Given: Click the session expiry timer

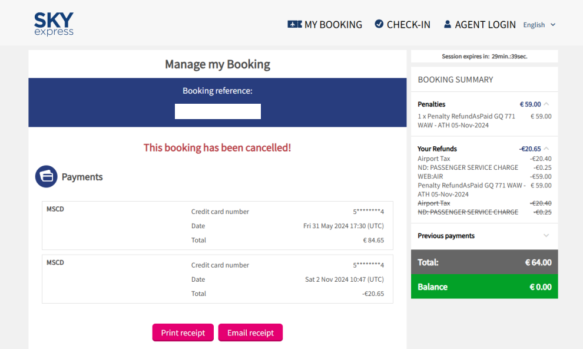Looking at the screenshot, I should click(484, 57).
